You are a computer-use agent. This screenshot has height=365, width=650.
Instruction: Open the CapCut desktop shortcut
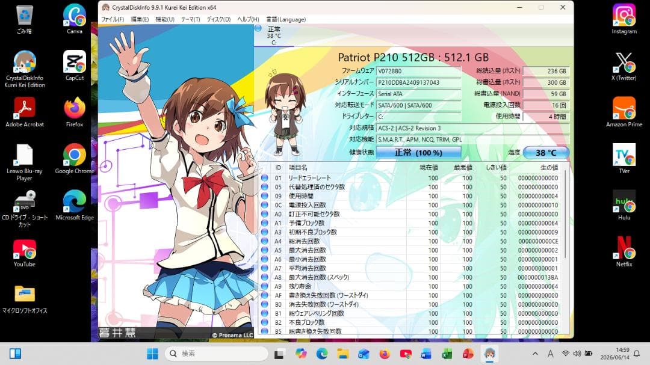pos(75,65)
